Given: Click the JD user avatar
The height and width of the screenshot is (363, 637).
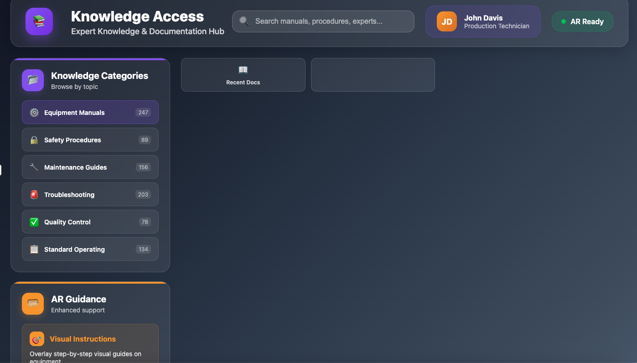Looking at the screenshot, I should [446, 21].
